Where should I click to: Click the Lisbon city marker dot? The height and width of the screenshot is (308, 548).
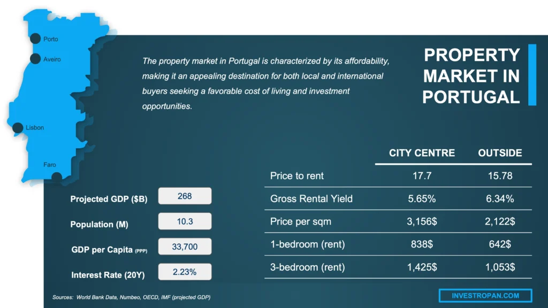18,128
